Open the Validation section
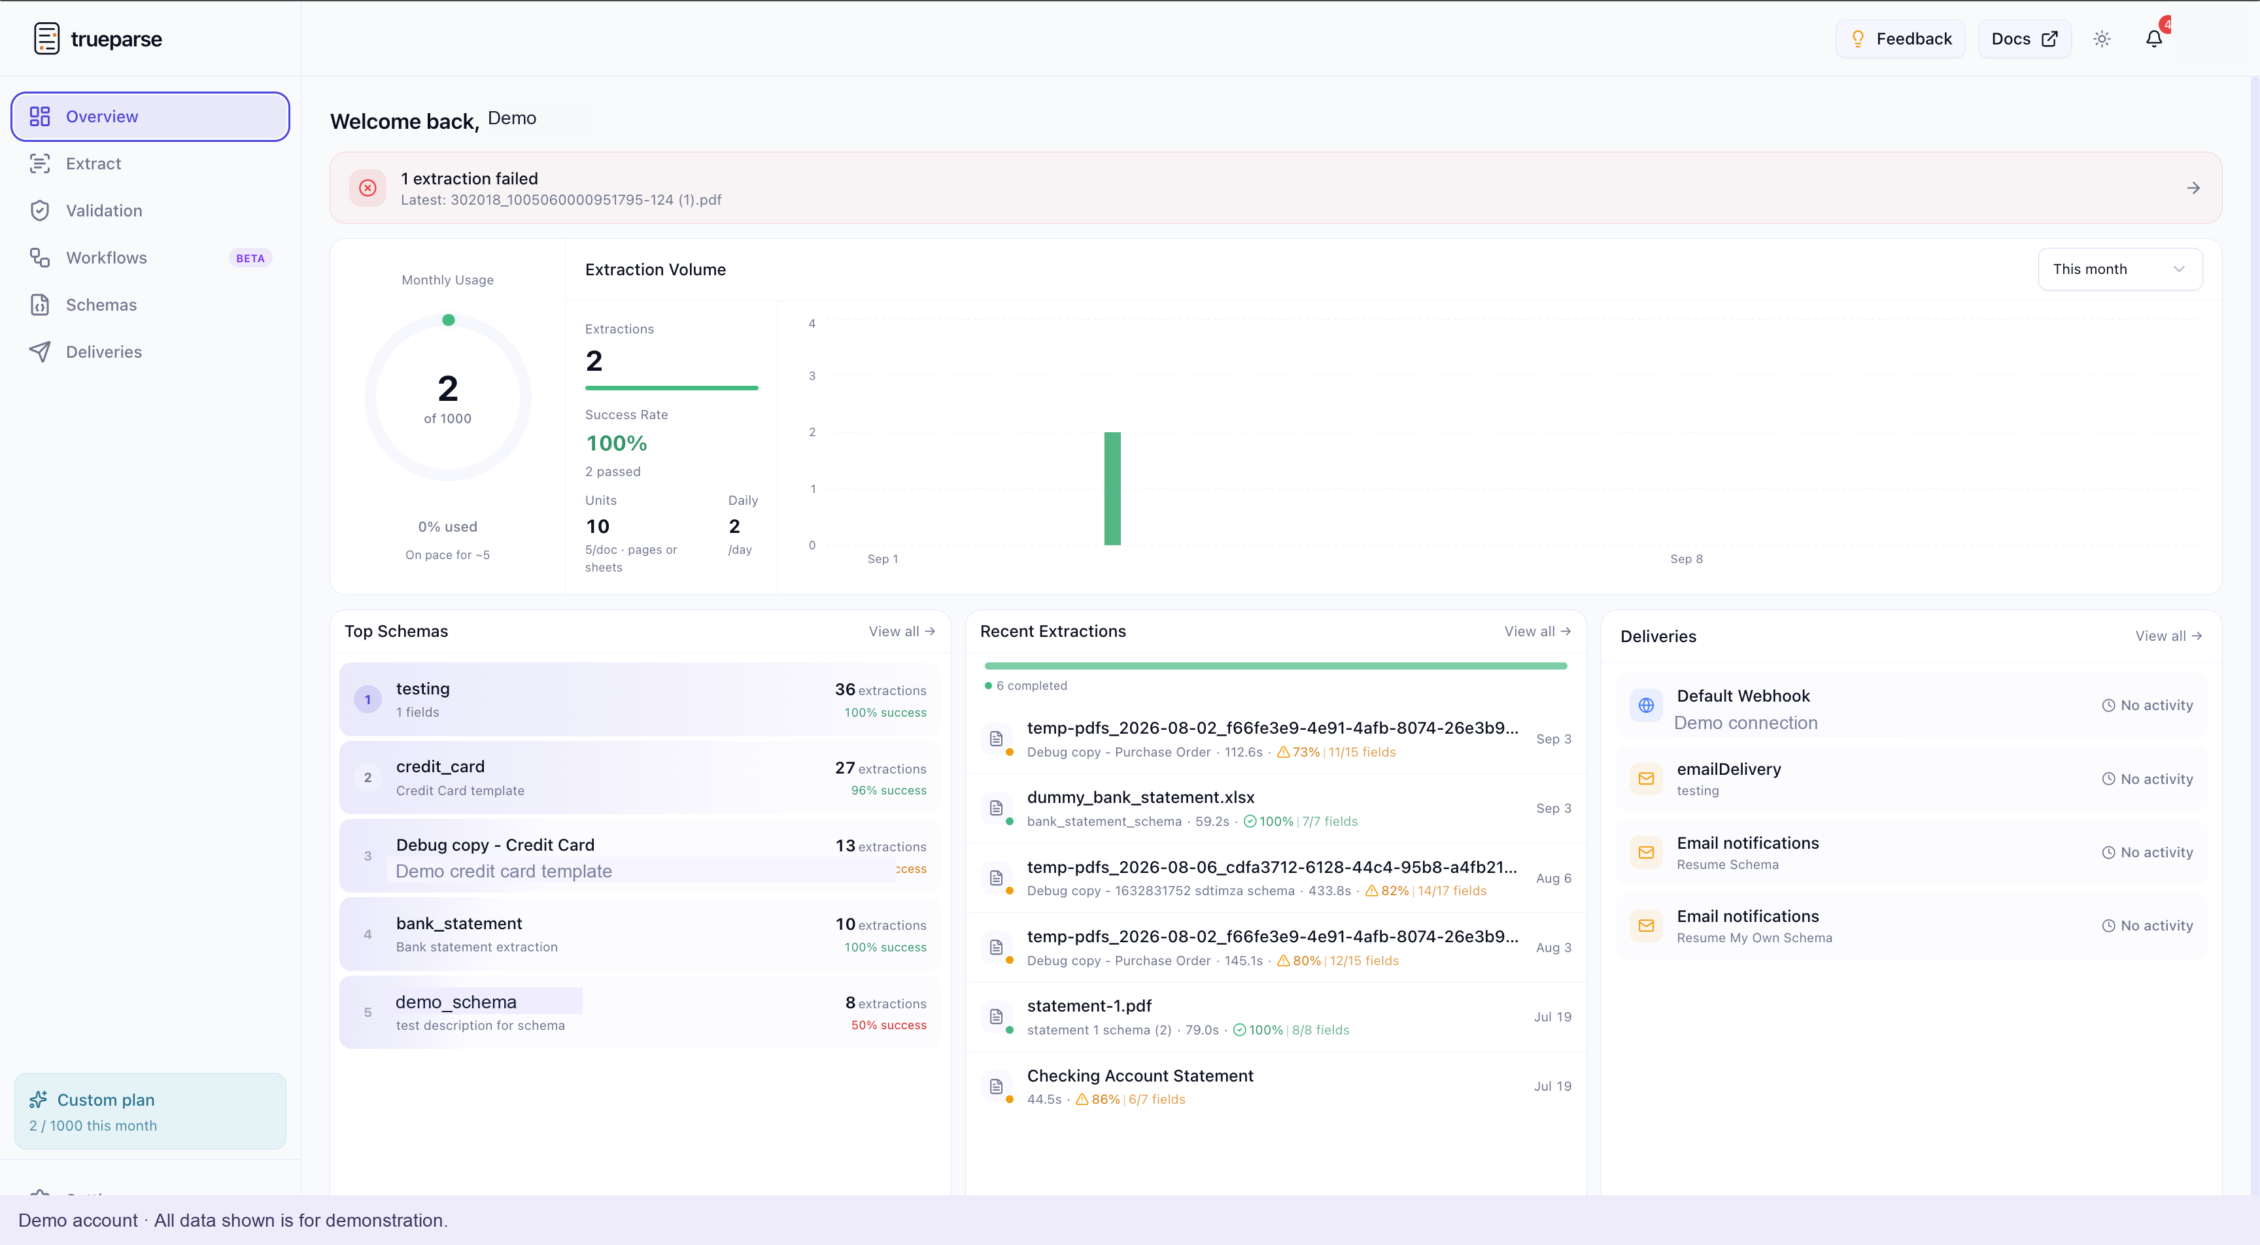2260x1245 pixels. coord(150,211)
